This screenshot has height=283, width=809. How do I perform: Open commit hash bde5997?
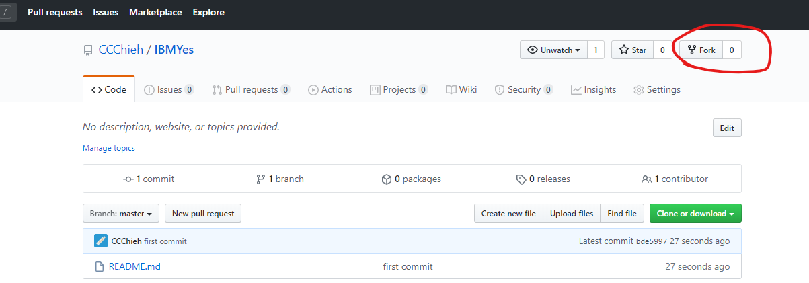coord(651,241)
